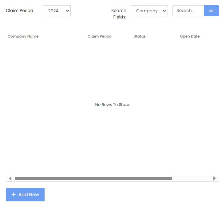This screenshot has height=202, width=222.
Task: Sort by Company Name column header
Action: (x=23, y=36)
